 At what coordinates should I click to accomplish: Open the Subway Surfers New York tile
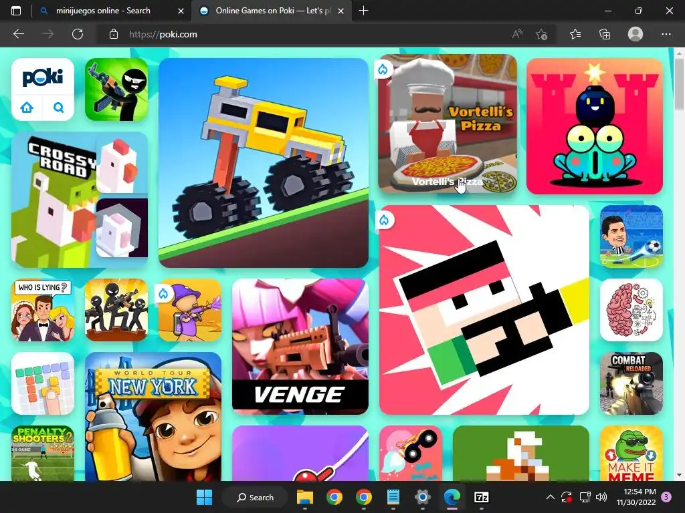pos(153,417)
